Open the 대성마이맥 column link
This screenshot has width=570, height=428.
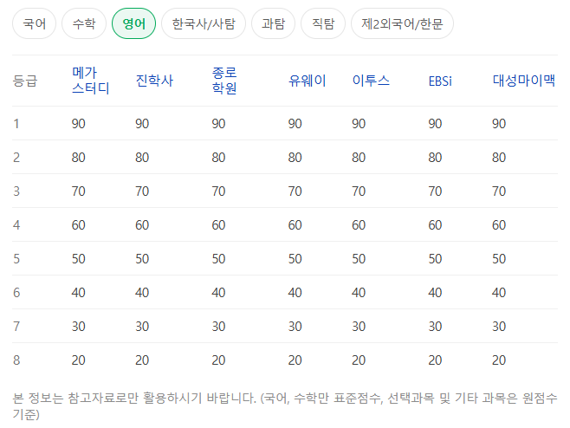pyautogui.click(x=524, y=81)
